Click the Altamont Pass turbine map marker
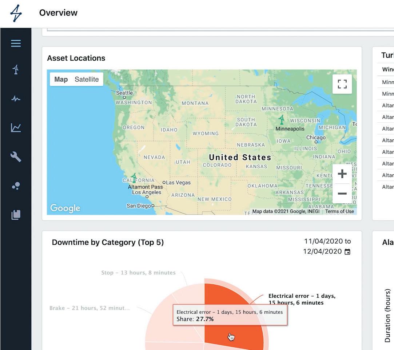Viewport: 394px width, 350px height. click(134, 178)
